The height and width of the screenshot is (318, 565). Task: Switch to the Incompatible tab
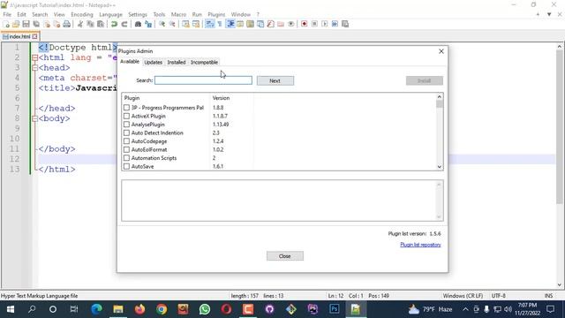204,63
